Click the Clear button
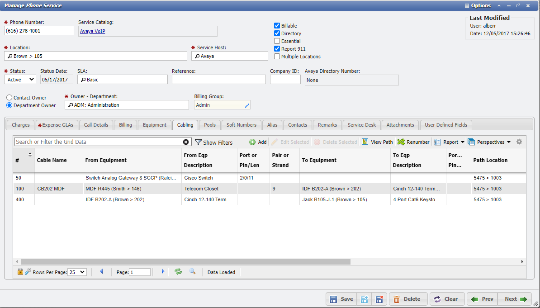This screenshot has width=540, height=308. pos(447,299)
